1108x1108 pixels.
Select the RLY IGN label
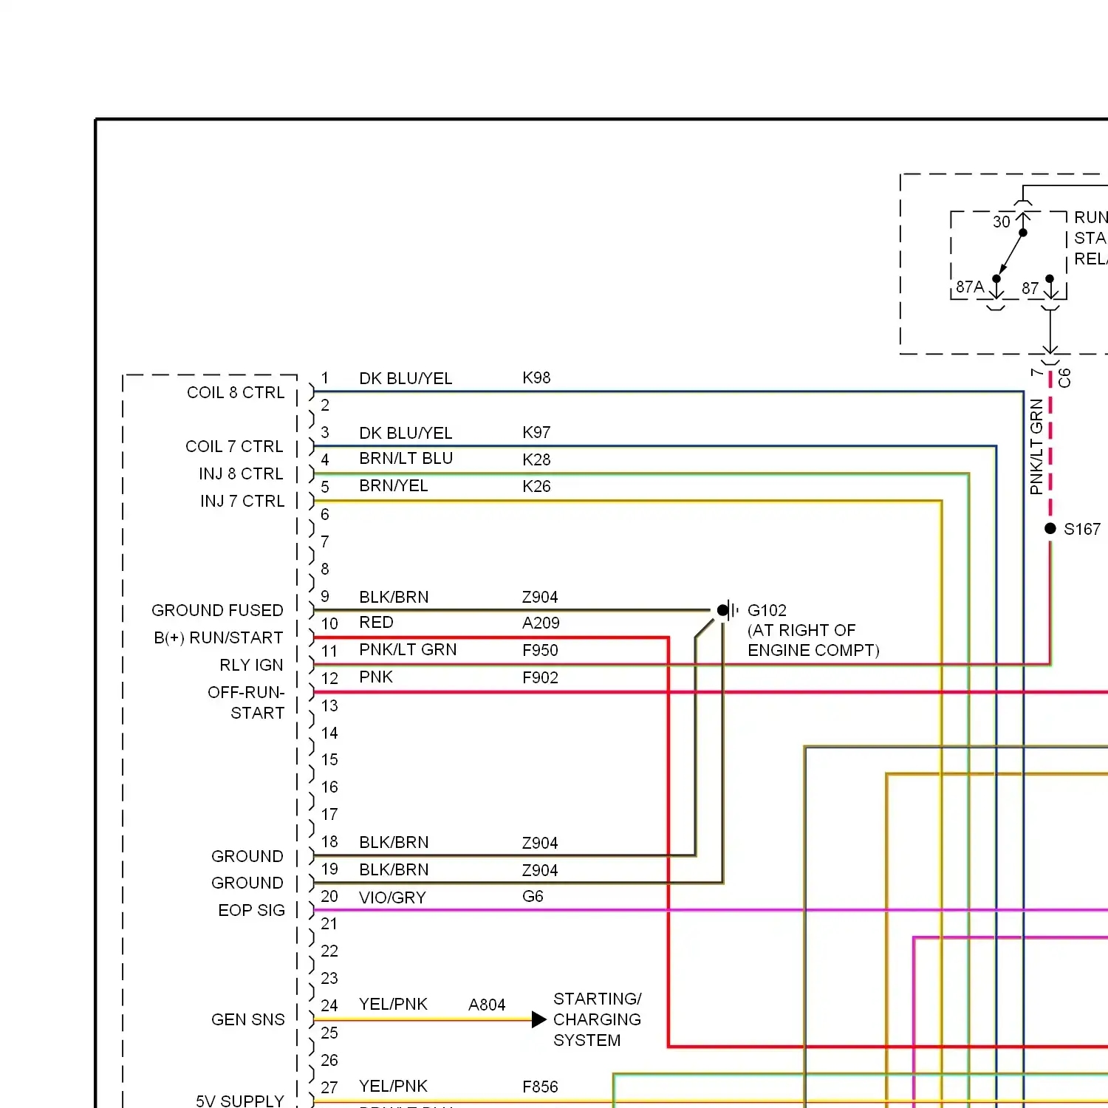click(x=251, y=665)
